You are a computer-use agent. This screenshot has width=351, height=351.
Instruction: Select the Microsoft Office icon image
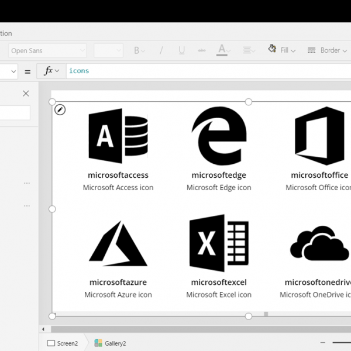point(319,136)
